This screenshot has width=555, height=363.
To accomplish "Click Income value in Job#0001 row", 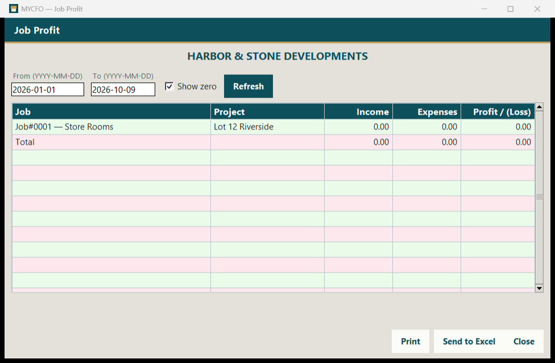I will click(x=381, y=127).
